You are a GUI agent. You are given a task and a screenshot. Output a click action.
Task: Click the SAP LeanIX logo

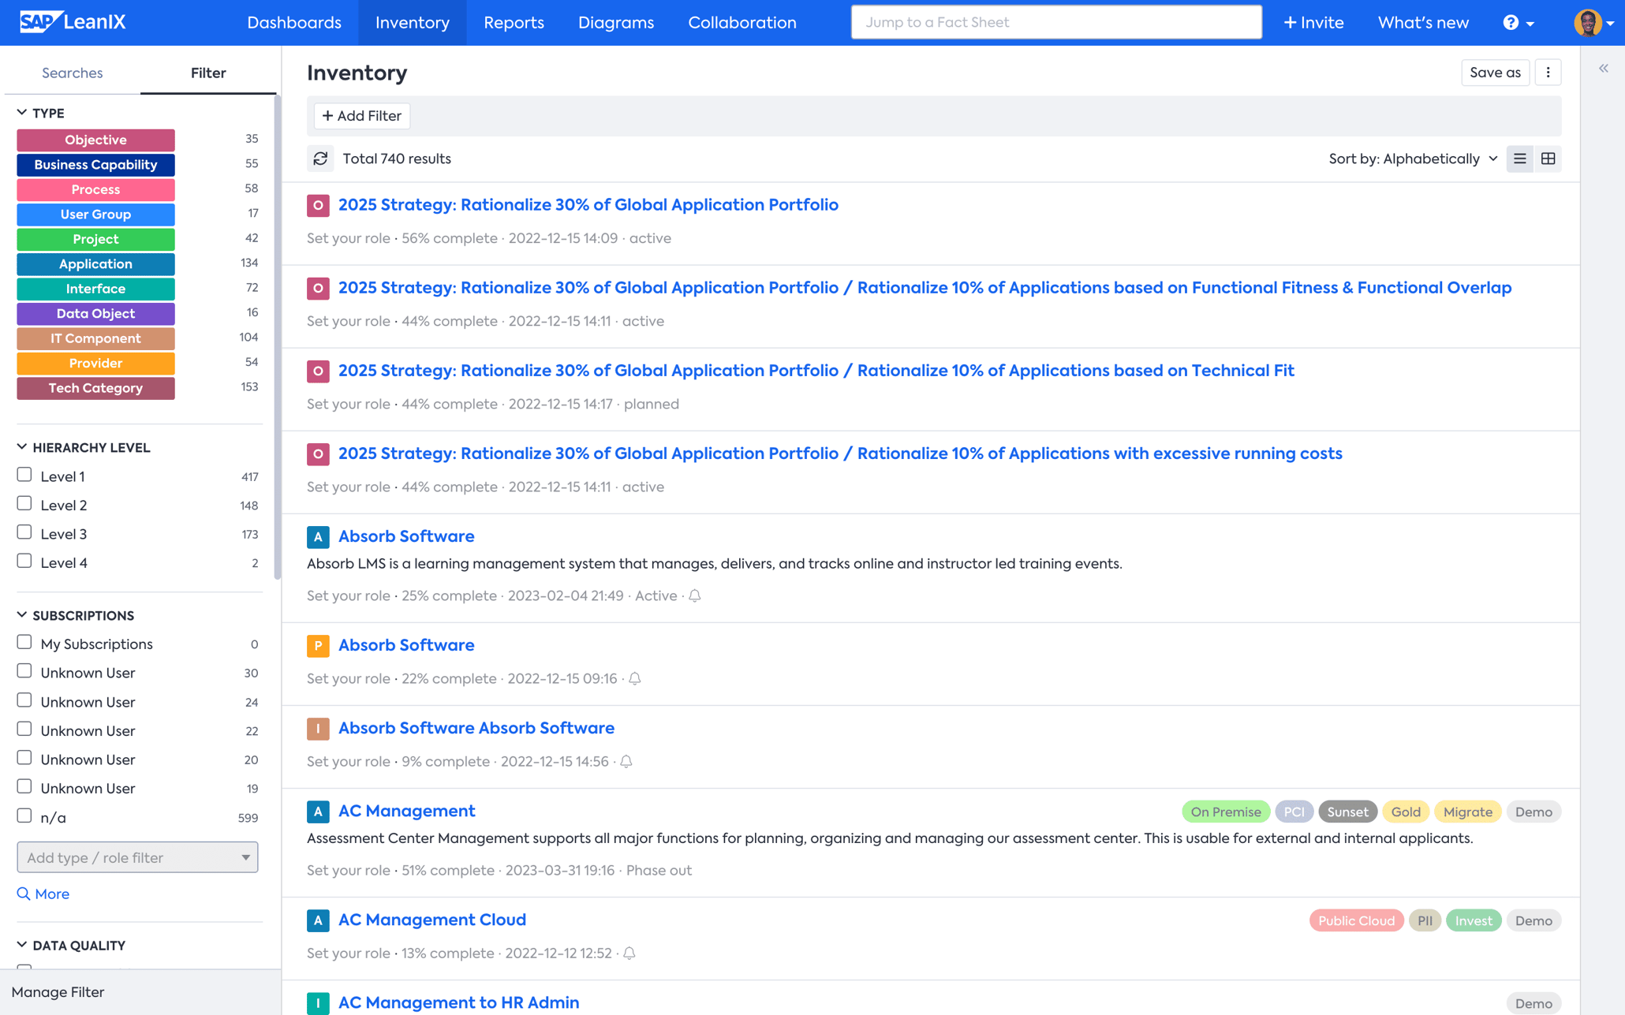(x=72, y=22)
